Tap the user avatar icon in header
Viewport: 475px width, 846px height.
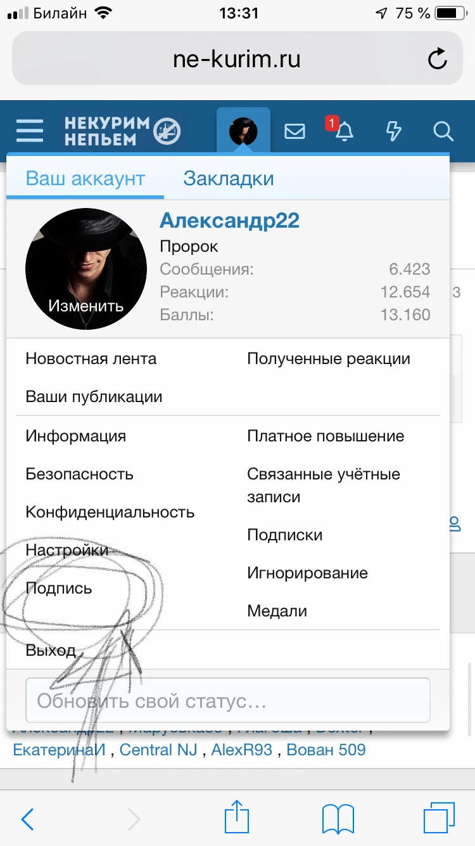[243, 131]
